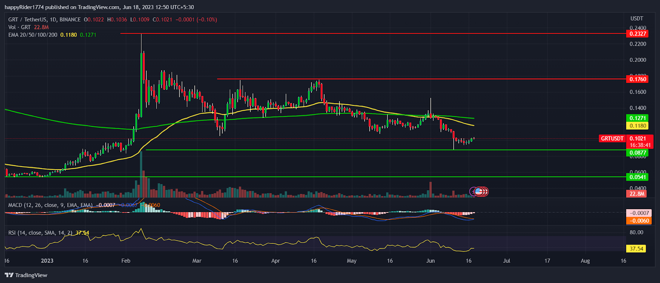Image resolution: width=660 pixels, height=283 pixels.
Task: Click the 22.8M volume axis label
Action: [x=637, y=194]
